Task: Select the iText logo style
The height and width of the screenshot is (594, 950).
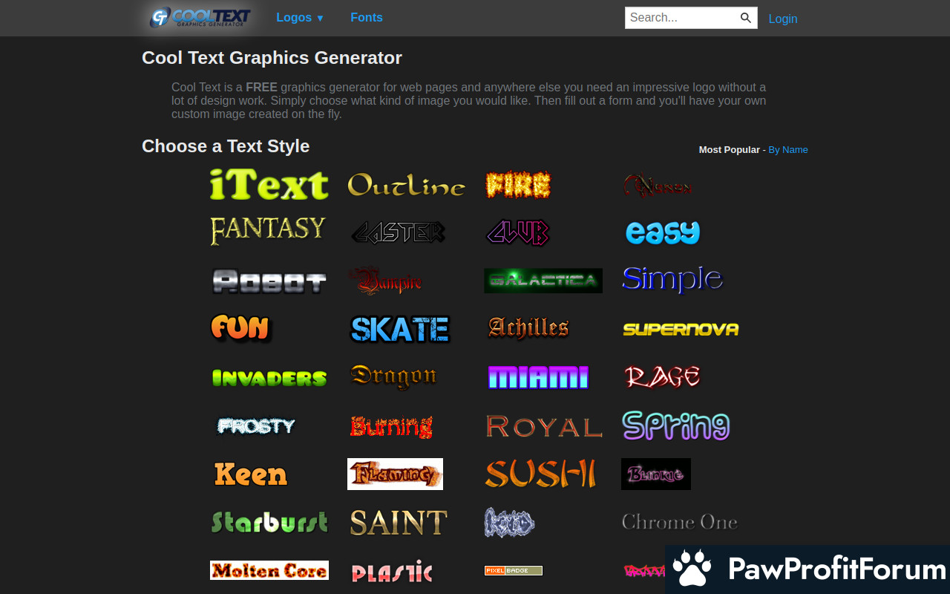Action: click(269, 185)
